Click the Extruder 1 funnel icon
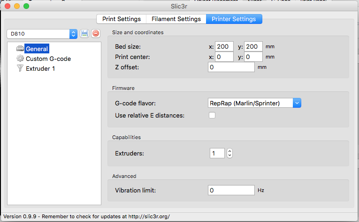The height and width of the screenshot is (222, 359). point(20,68)
